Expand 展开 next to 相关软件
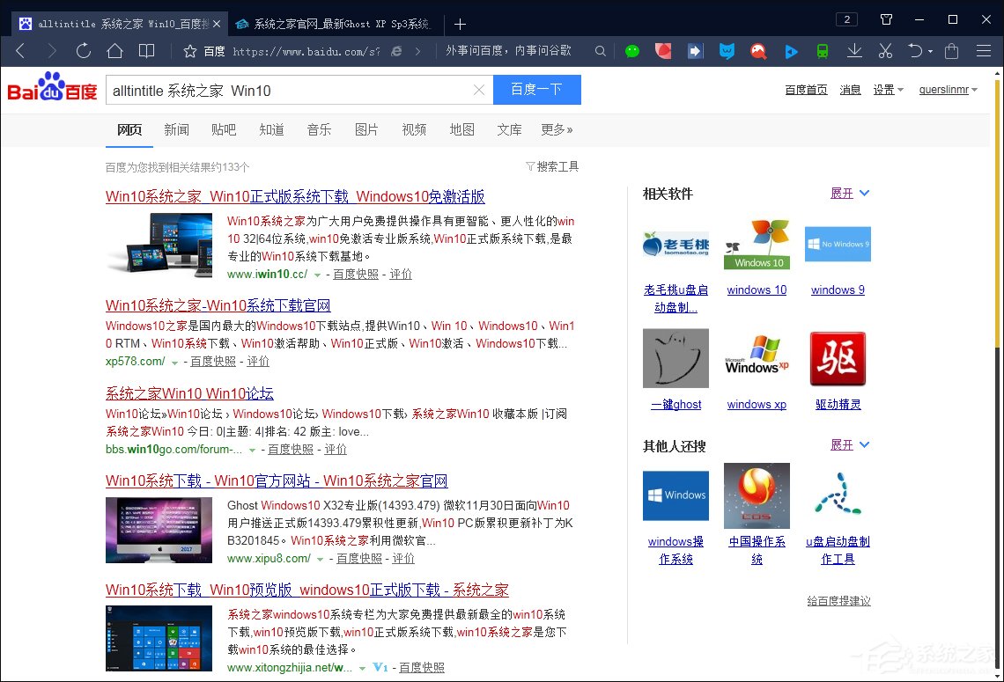This screenshot has height=682, width=1004. point(844,193)
